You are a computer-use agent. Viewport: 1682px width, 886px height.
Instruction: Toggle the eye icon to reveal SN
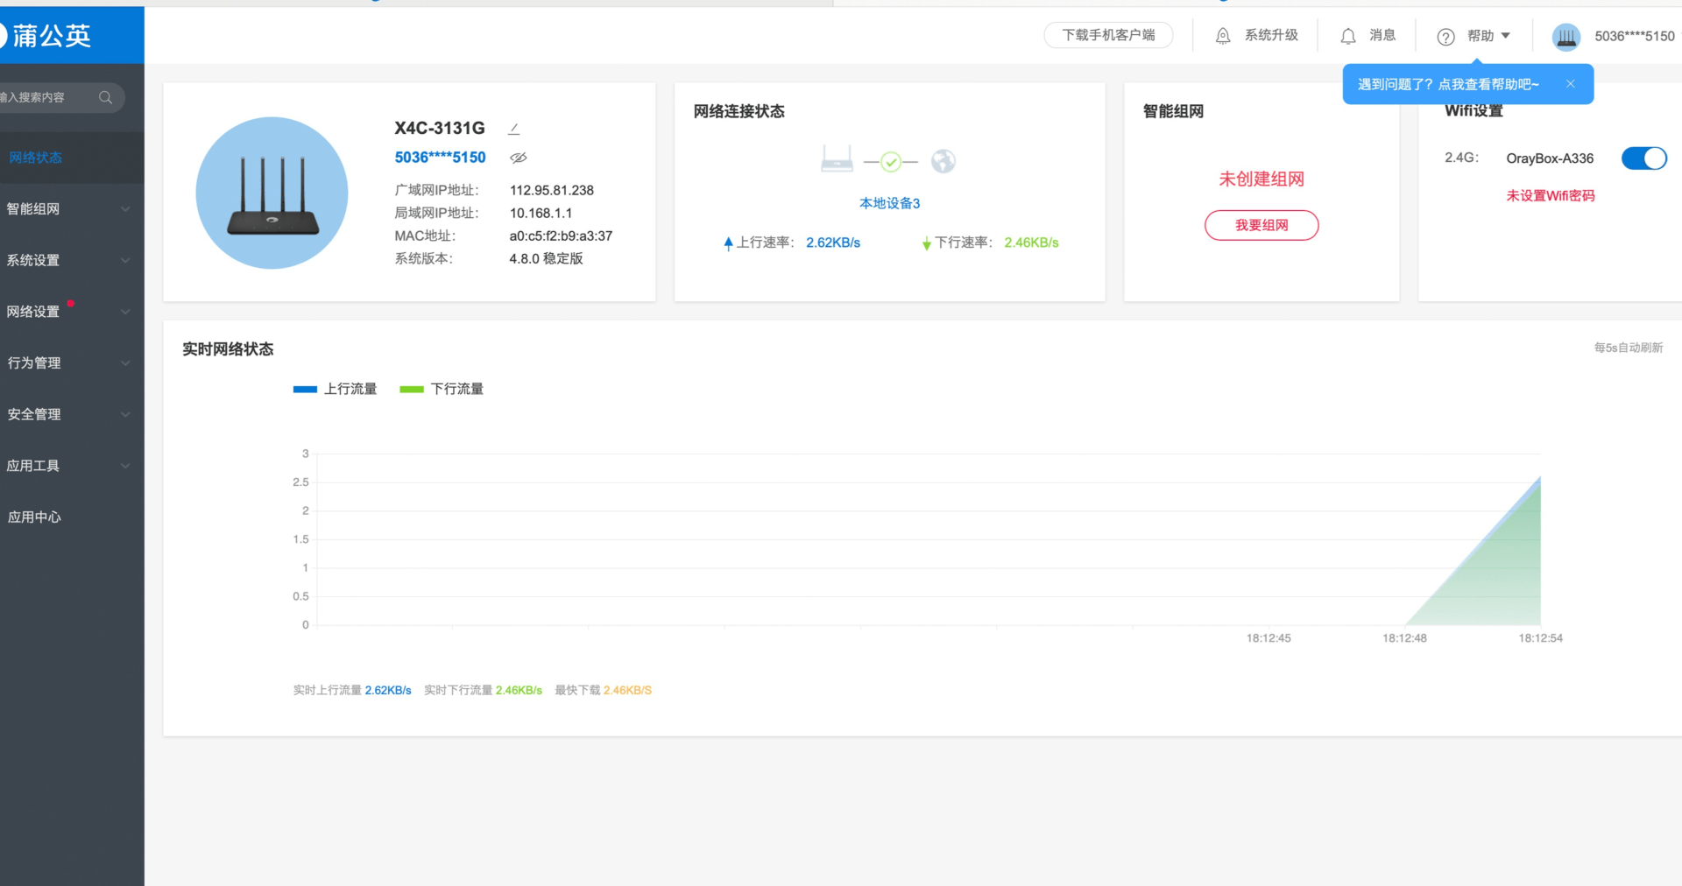click(519, 158)
